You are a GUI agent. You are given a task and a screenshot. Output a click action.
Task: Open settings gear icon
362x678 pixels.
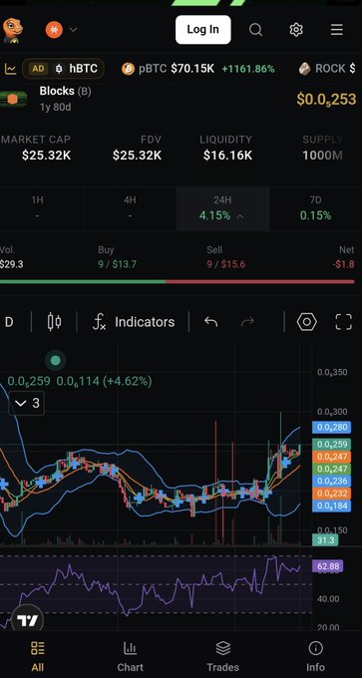tap(296, 29)
